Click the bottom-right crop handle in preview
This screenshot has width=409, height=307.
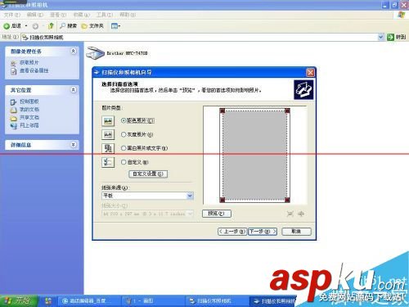287,200
